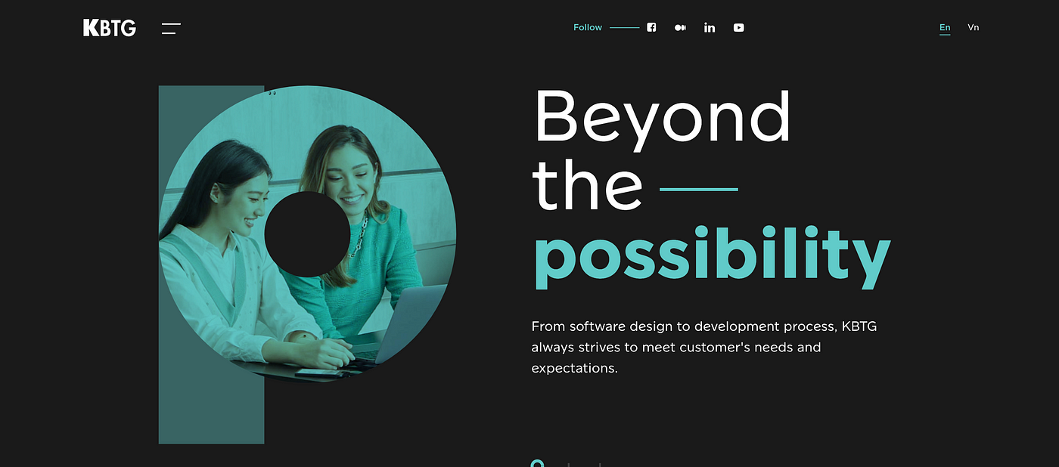Click the KBTG logo
This screenshot has width=1059, height=467.
click(x=110, y=28)
